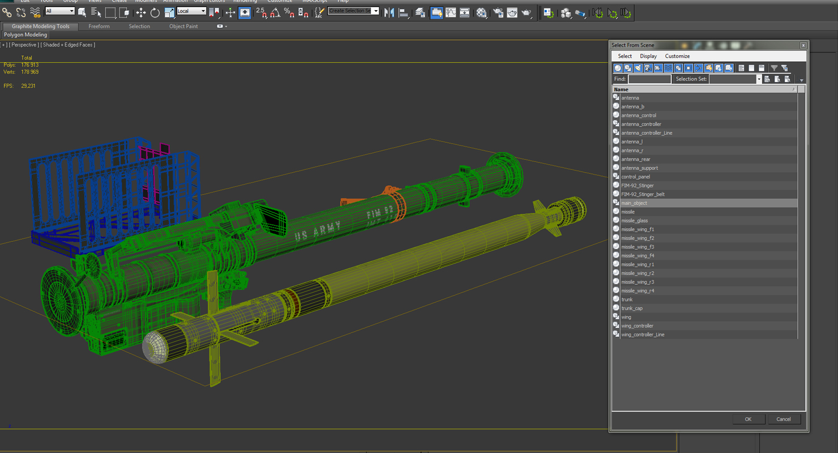Open the Customize menu in dialog
The image size is (838, 453).
[x=677, y=56]
